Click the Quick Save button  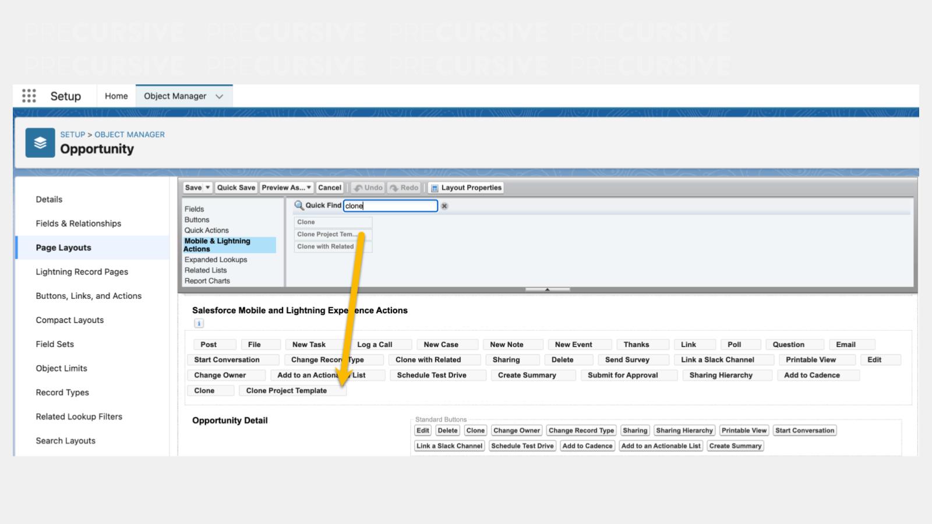(236, 187)
